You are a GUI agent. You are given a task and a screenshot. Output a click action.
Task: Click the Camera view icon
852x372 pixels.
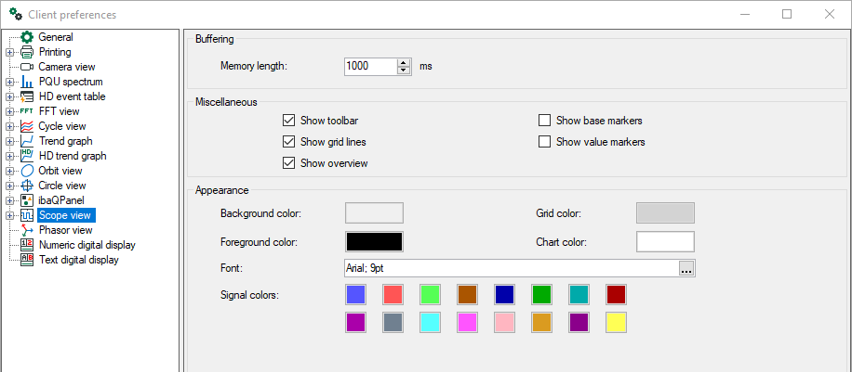click(27, 67)
